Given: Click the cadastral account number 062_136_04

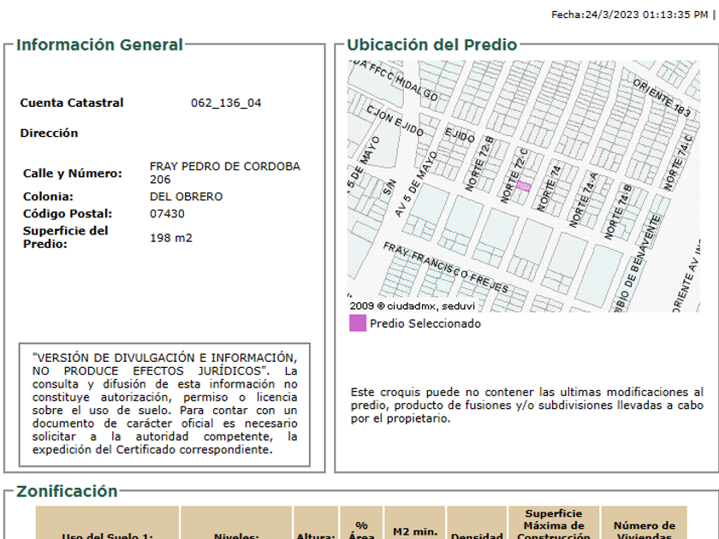Looking at the screenshot, I should tap(226, 103).
